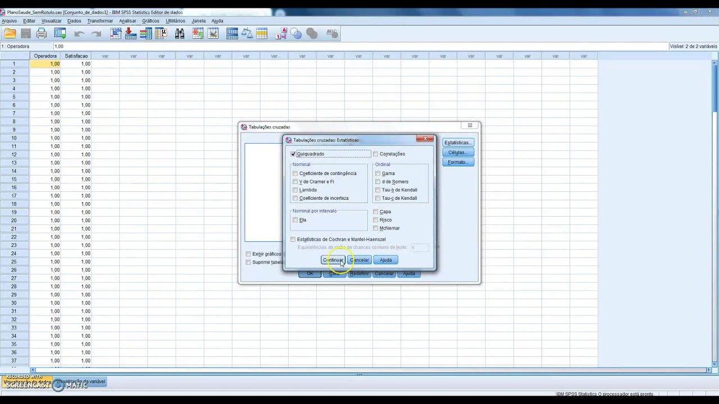This screenshot has width=719, height=404.
Task: Tick Tau-c de Kendall
Action: pos(378,198)
